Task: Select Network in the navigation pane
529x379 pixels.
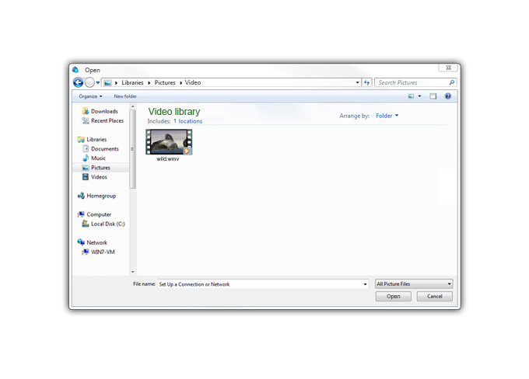Action: pos(93,242)
